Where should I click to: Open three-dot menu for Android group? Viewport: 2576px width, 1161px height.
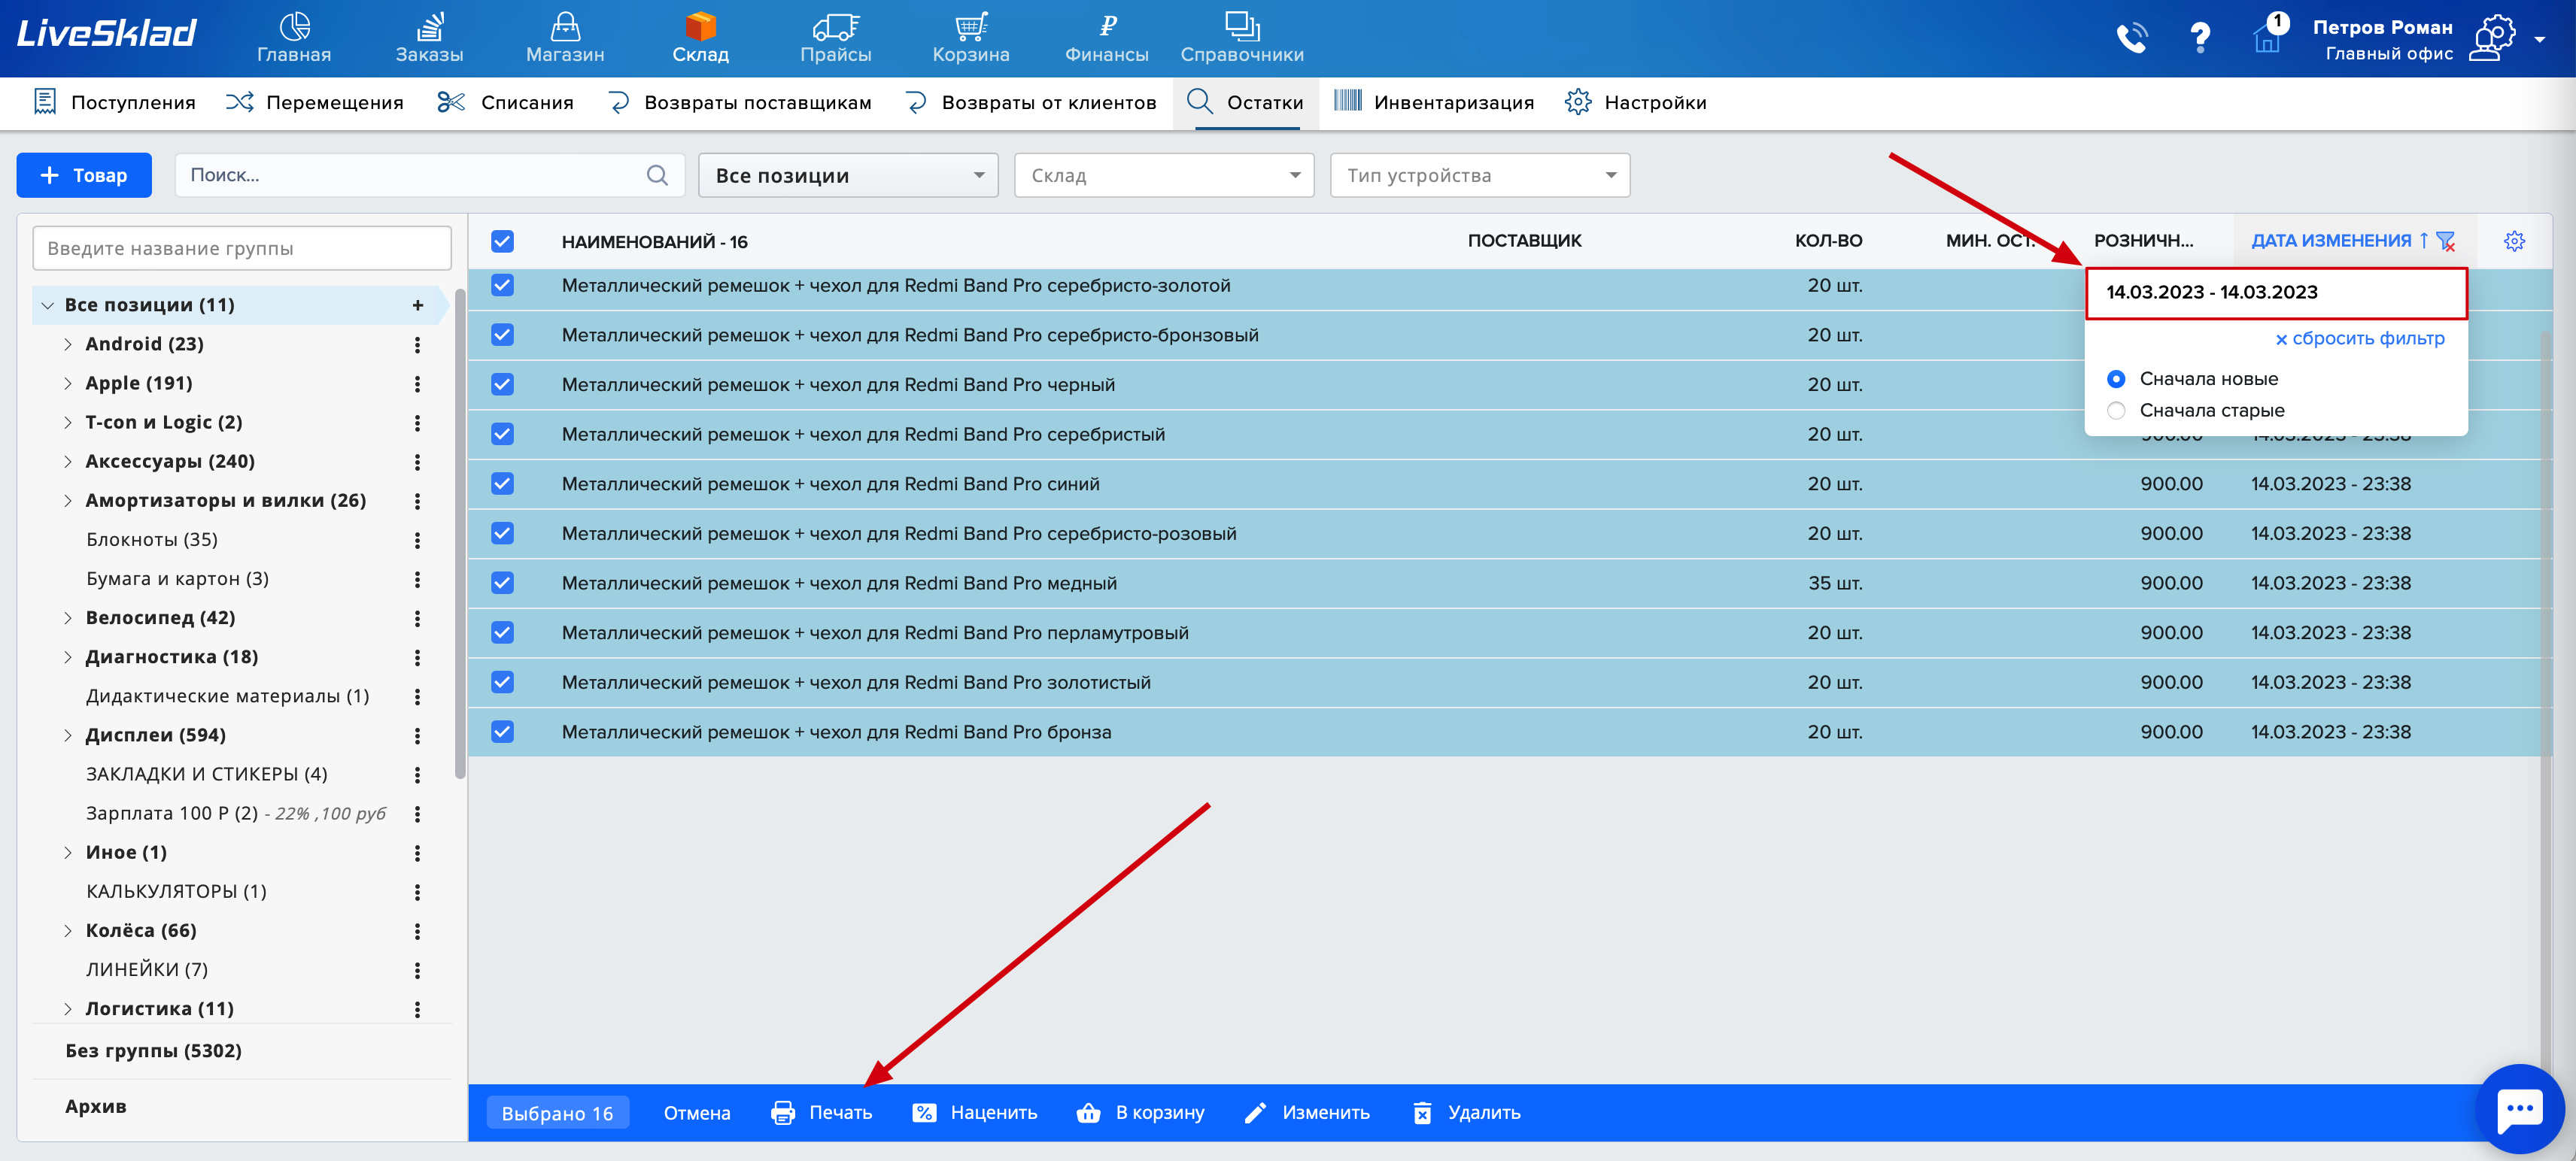(x=417, y=344)
